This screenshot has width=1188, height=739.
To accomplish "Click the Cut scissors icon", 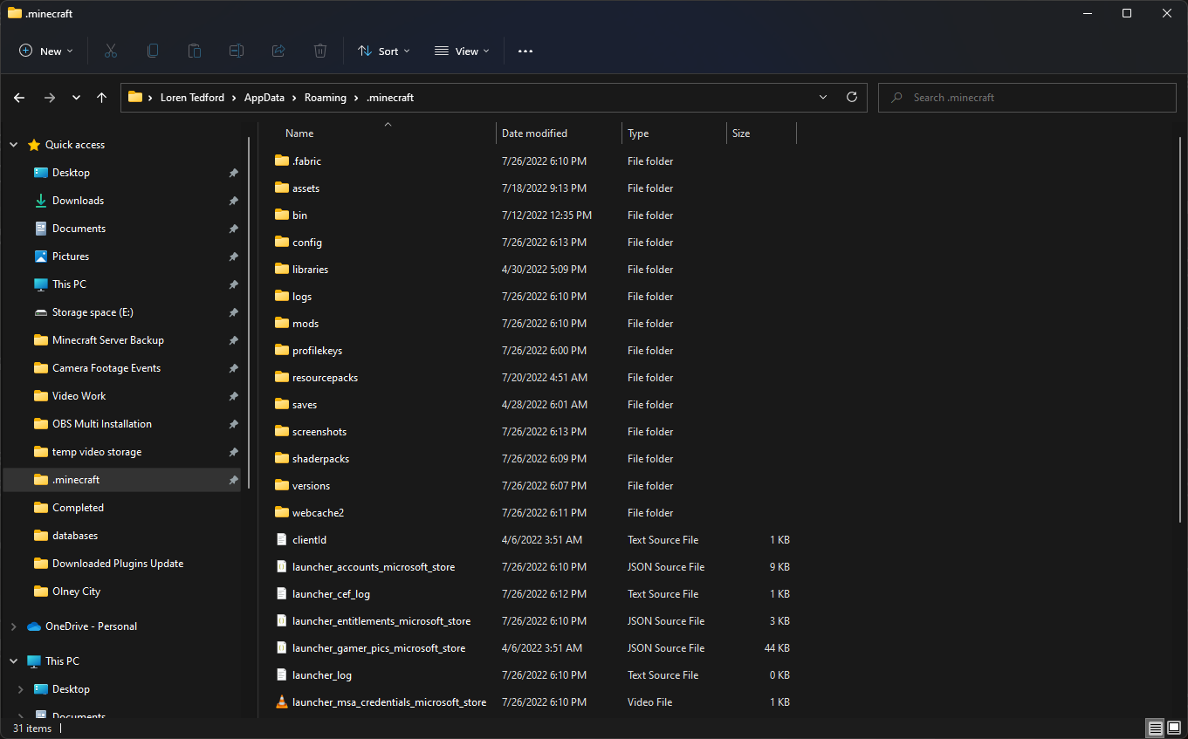I will (x=111, y=51).
